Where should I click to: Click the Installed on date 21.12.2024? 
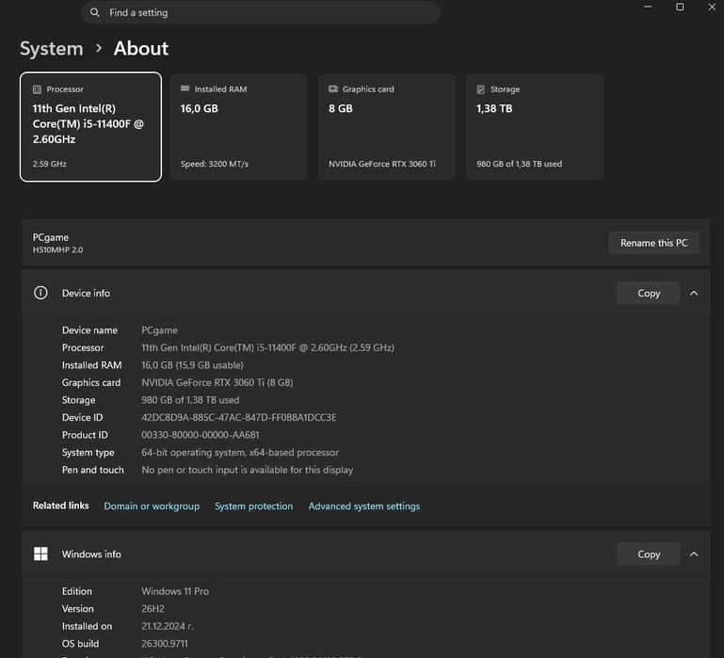click(168, 627)
